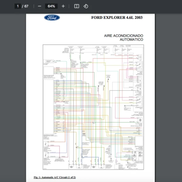Click the zoom out minus button

pyautogui.click(x=39, y=6)
